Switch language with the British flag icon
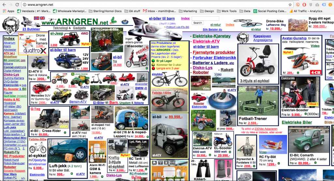Viewport: 334px width, 181px height. coord(42,18)
